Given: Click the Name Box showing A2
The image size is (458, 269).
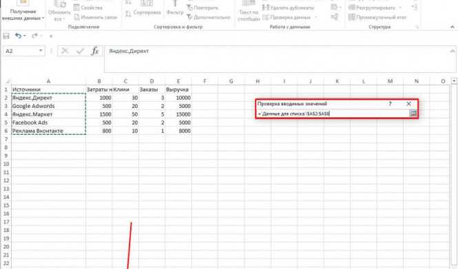Looking at the screenshot, I should pos(21,51).
